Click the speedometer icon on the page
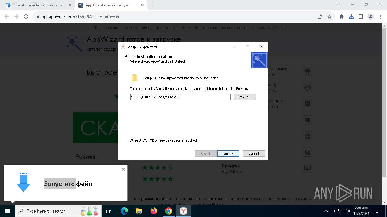Viewport: 387px width, 217px height. 307,88
